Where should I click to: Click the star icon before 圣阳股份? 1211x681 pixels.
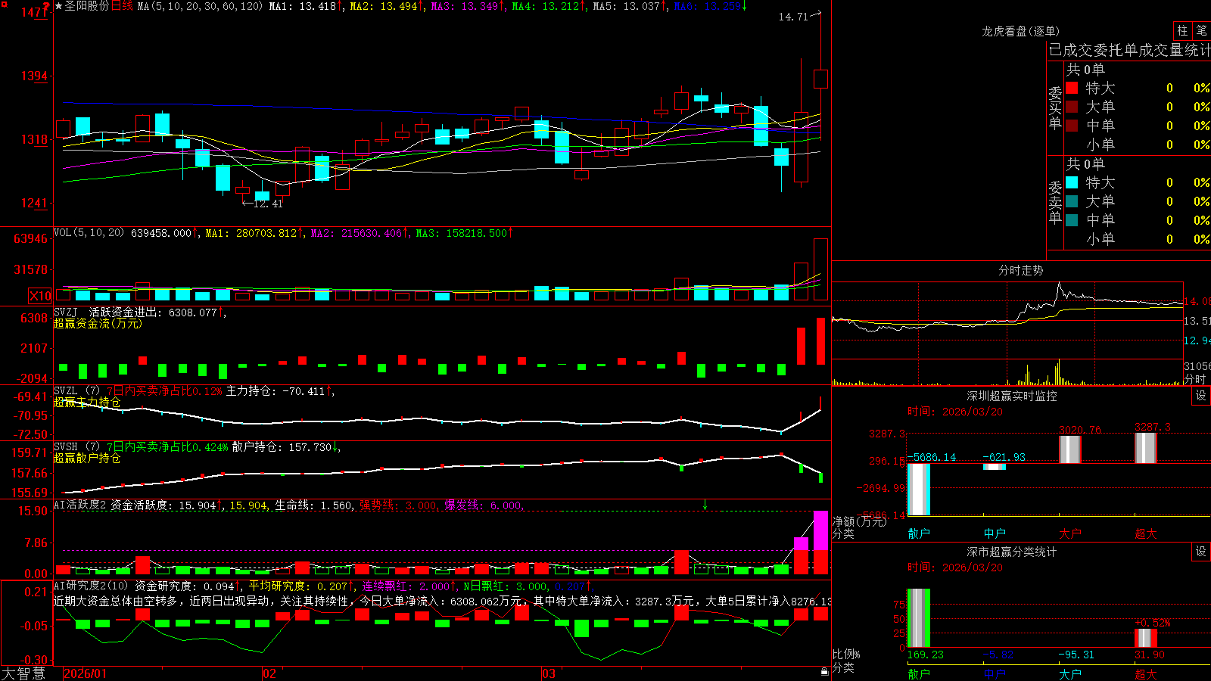59,6
